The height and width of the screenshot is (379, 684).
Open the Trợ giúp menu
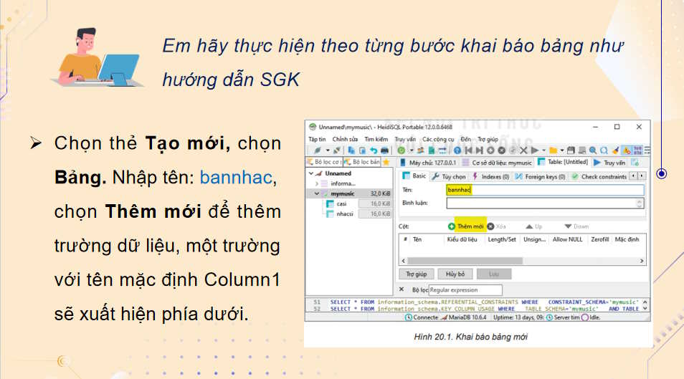488,139
